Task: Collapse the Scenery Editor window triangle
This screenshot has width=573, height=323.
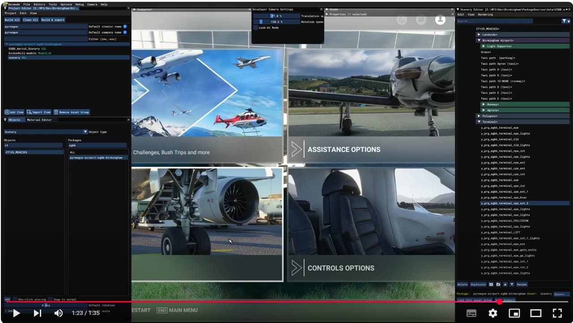Action: pyautogui.click(x=458, y=9)
